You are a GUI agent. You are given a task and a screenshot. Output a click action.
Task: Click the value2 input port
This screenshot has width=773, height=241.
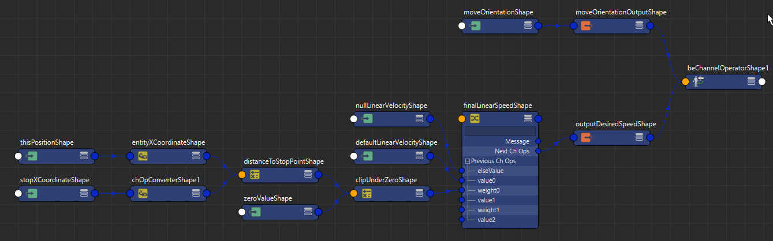point(462,220)
